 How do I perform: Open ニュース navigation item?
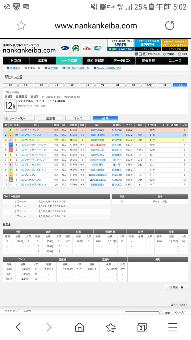pyautogui.click(x=175, y=61)
